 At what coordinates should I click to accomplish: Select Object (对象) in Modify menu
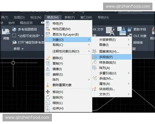(x=68, y=40)
